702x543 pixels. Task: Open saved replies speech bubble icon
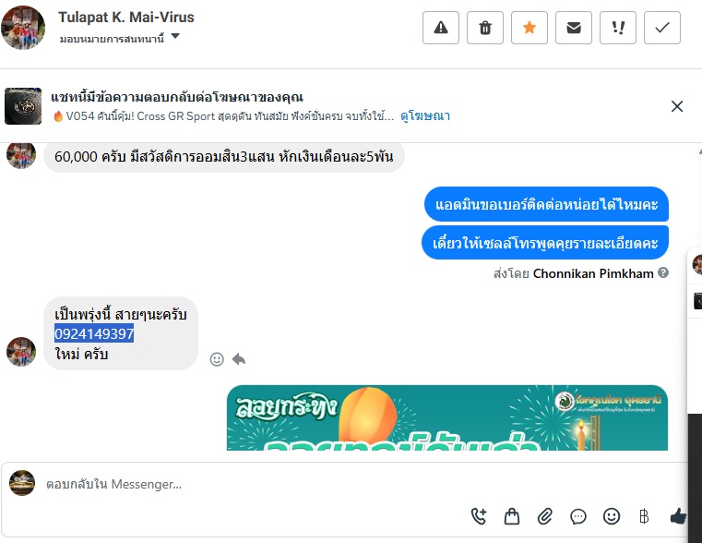[578, 516]
